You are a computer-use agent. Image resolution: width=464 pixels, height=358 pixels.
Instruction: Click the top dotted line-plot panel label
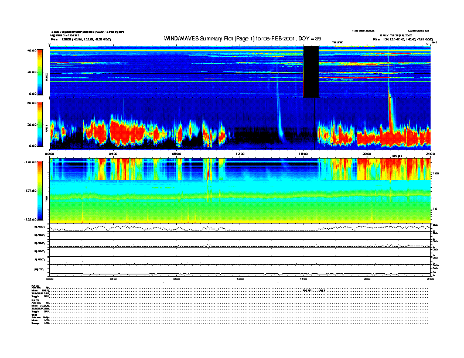point(40,227)
